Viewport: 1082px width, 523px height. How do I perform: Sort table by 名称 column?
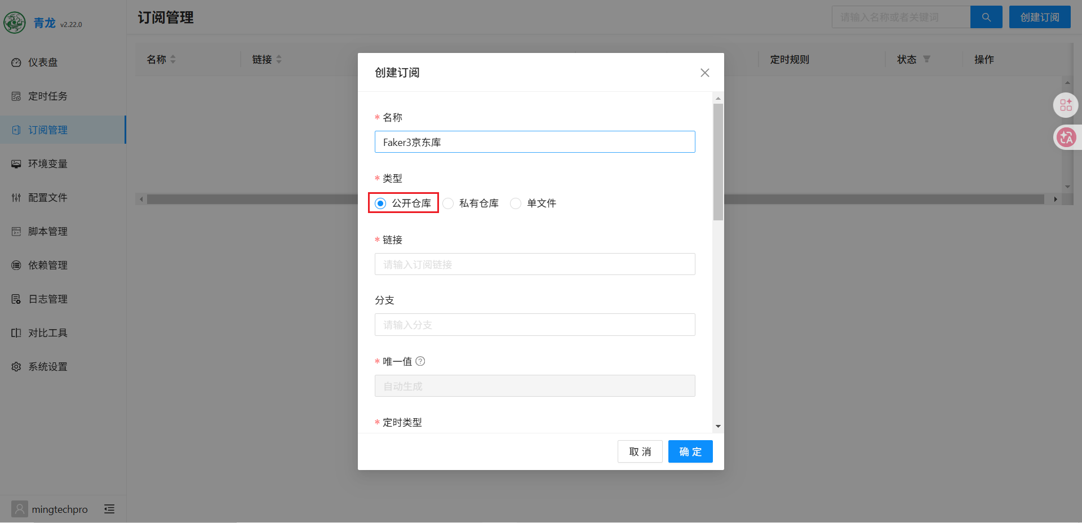(173, 59)
